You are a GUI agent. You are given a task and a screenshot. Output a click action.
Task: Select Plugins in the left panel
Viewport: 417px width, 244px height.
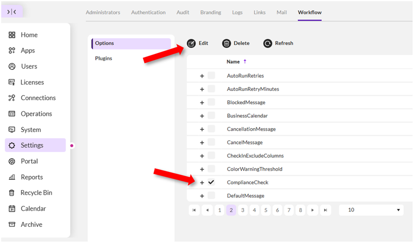coord(104,59)
